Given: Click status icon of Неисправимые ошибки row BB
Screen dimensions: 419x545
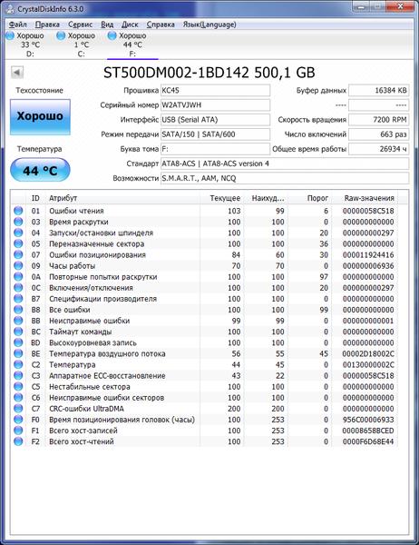Looking at the screenshot, I should click(18, 321).
